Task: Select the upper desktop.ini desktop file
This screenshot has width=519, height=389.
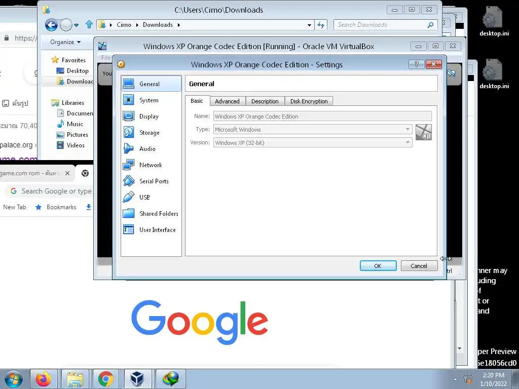Action: [x=494, y=21]
